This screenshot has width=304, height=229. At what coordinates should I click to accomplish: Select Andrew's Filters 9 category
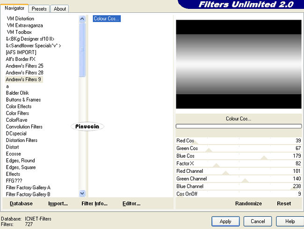pyautogui.click(x=23, y=79)
